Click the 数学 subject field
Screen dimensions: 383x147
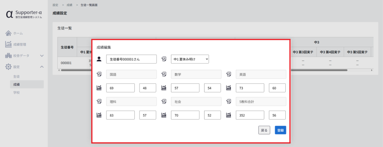coord(196,74)
